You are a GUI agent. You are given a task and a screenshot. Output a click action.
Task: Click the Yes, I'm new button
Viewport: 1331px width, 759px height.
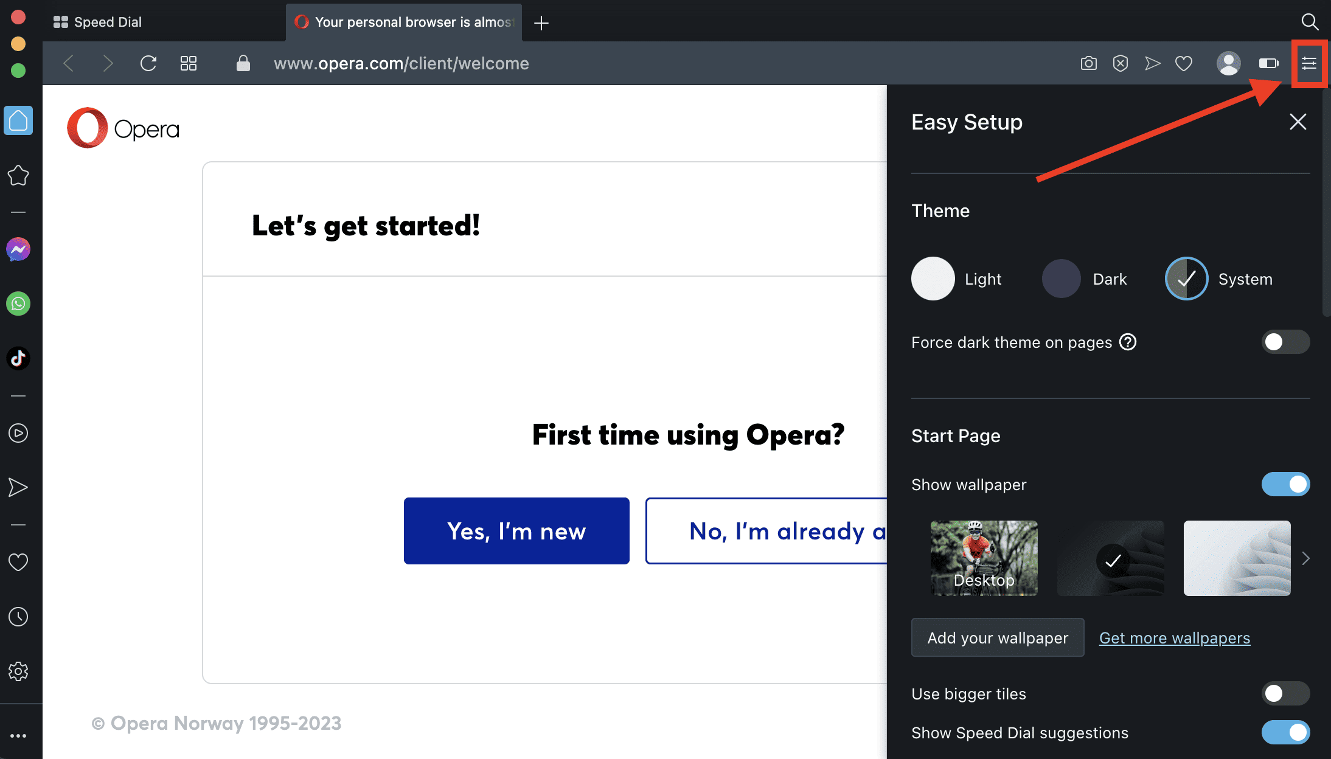point(516,531)
